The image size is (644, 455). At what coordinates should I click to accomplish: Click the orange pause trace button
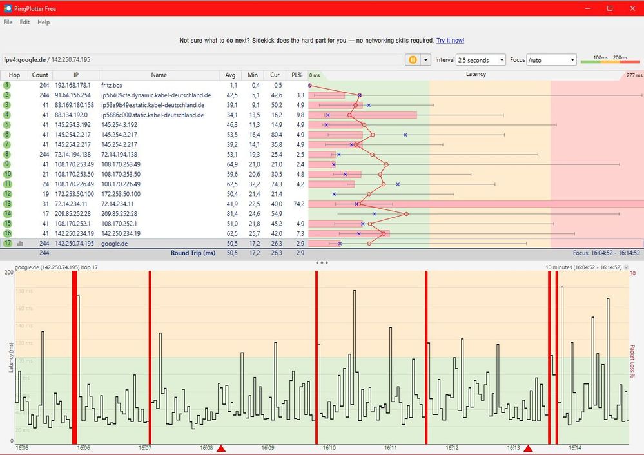(413, 60)
